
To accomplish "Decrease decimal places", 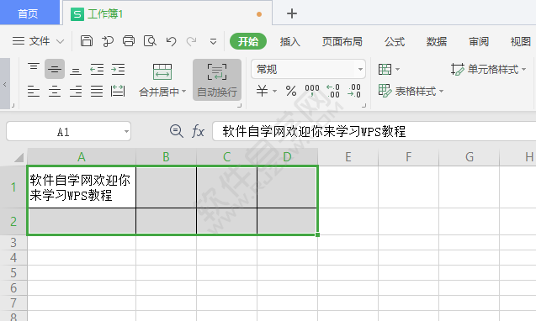I will tap(354, 91).
